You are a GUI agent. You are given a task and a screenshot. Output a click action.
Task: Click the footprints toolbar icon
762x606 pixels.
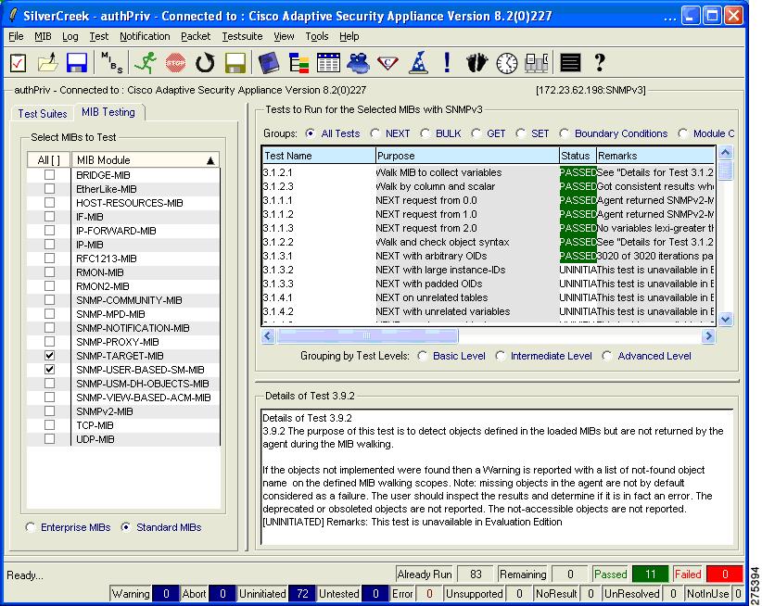tap(476, 63)
